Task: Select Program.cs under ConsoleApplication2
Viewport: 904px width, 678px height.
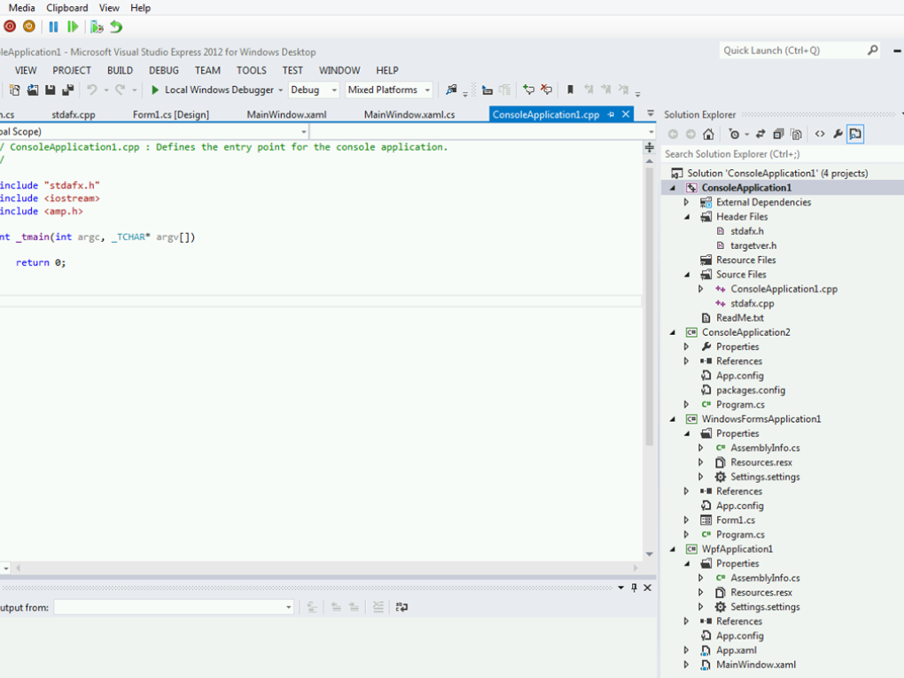Action: [740, 404]
